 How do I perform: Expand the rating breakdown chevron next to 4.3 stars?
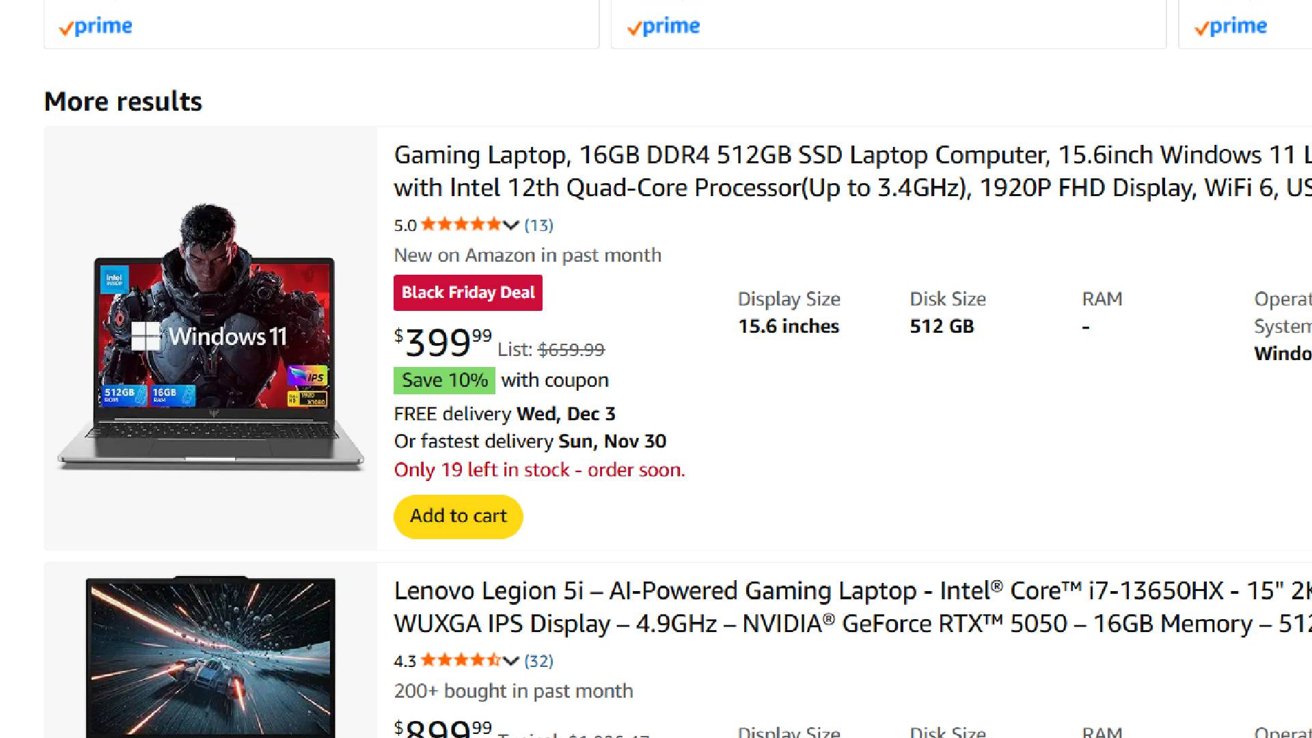point(510,660)
